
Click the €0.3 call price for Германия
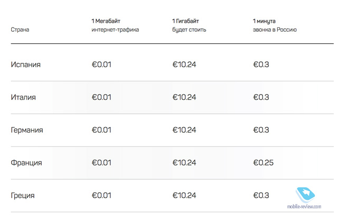261,130
